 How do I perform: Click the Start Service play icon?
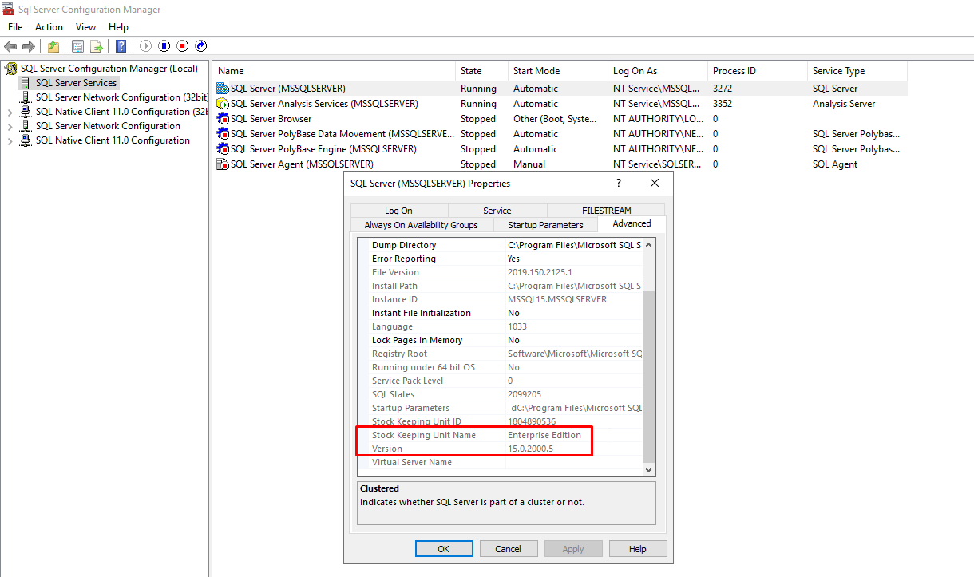click(x=145, y=46)
